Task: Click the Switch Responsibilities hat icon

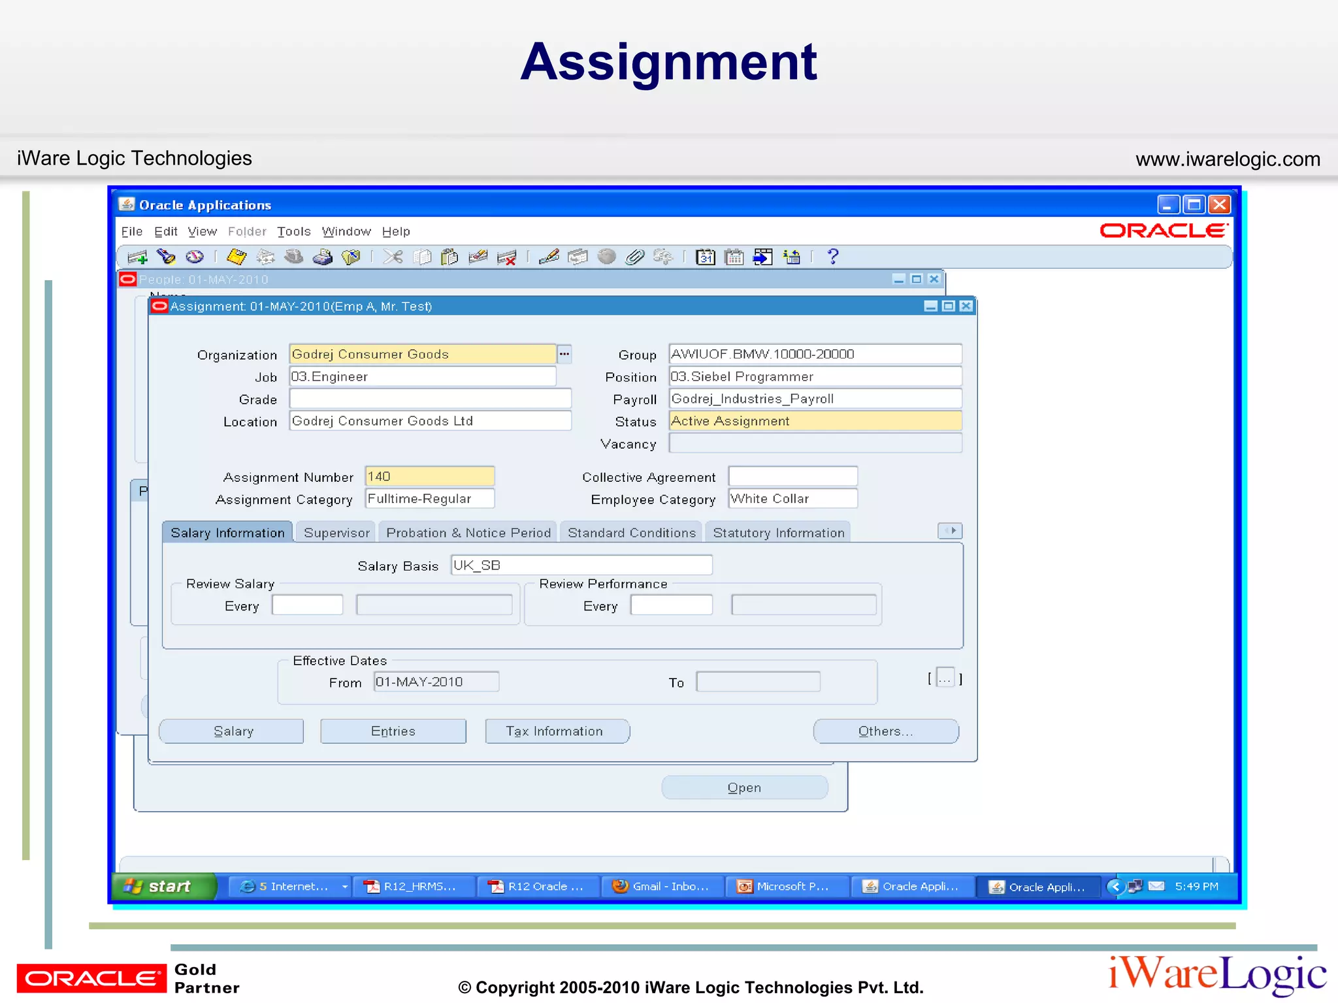Action: (x=294, y=257)
